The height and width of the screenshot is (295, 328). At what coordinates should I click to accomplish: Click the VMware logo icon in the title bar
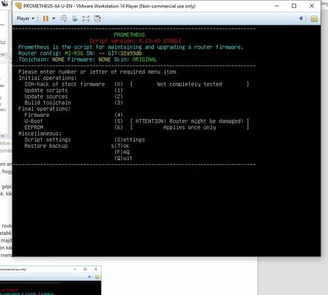click(18, 6)
